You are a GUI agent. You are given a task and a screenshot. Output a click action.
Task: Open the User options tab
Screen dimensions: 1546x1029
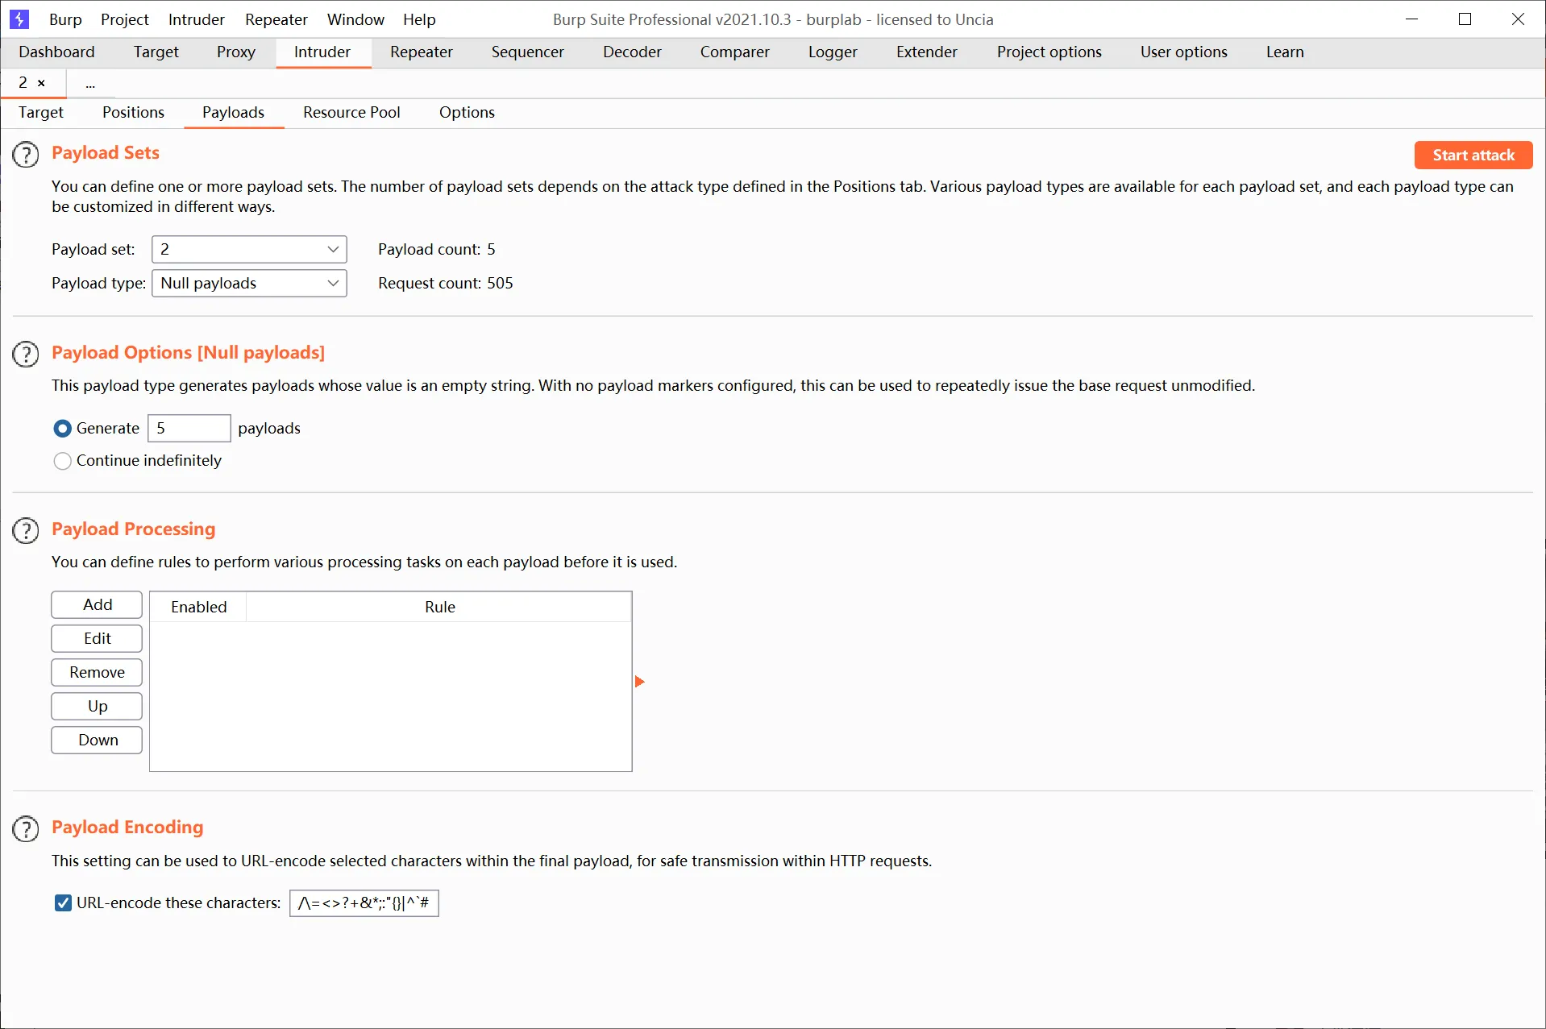tap(1184, 52)
